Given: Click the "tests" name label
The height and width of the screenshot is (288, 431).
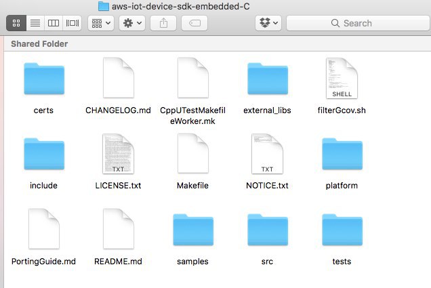Looking at the screenshot, I should [342, 262].
